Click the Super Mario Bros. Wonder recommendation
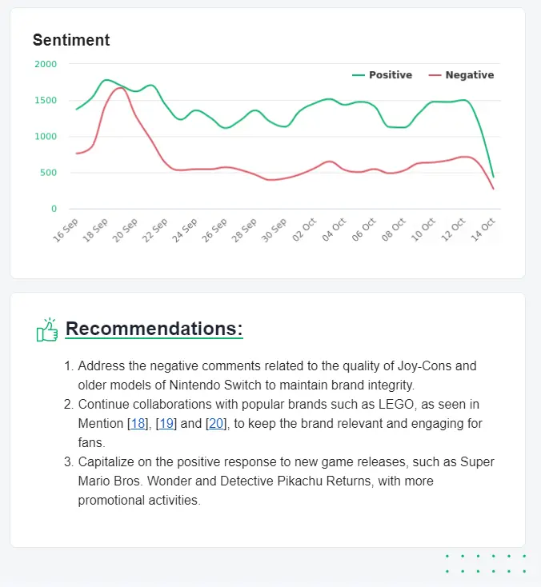 (x=286, y=481)
